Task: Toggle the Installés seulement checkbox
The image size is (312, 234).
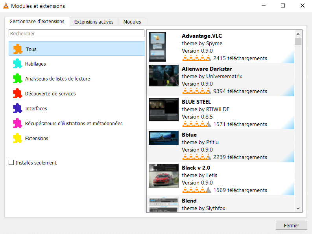Action: (x=11, y=163)
